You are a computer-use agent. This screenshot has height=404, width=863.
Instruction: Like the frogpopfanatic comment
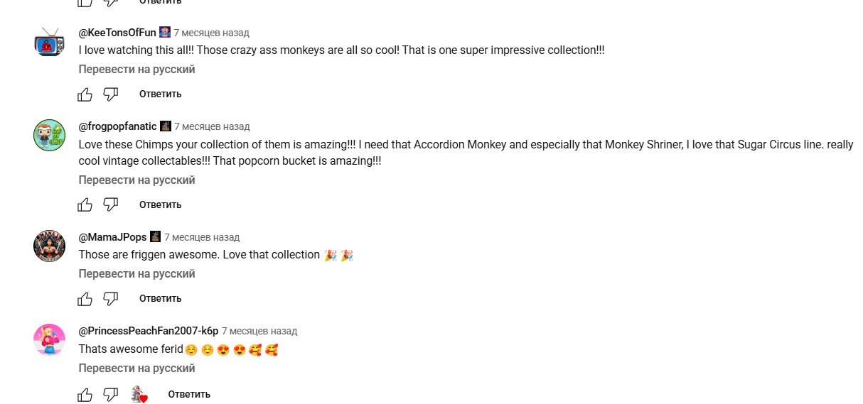coord(85,204)
